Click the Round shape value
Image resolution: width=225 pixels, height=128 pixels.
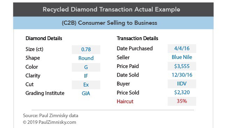point(86,58)
